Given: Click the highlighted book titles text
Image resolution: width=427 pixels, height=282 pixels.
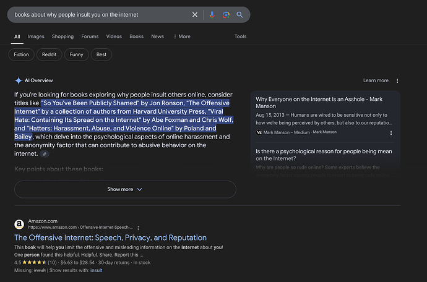Looking at the screenshot, I should 124,120.
